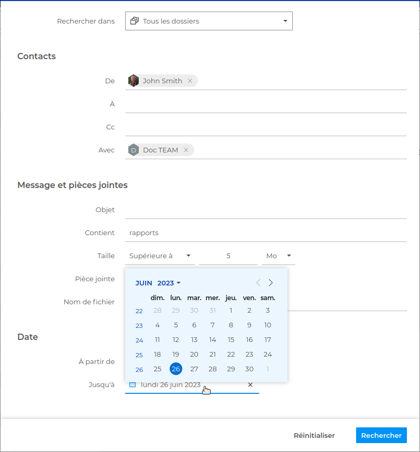Click the Contient field containing rapports
The image size is (420, 452).
pos(266,233)
